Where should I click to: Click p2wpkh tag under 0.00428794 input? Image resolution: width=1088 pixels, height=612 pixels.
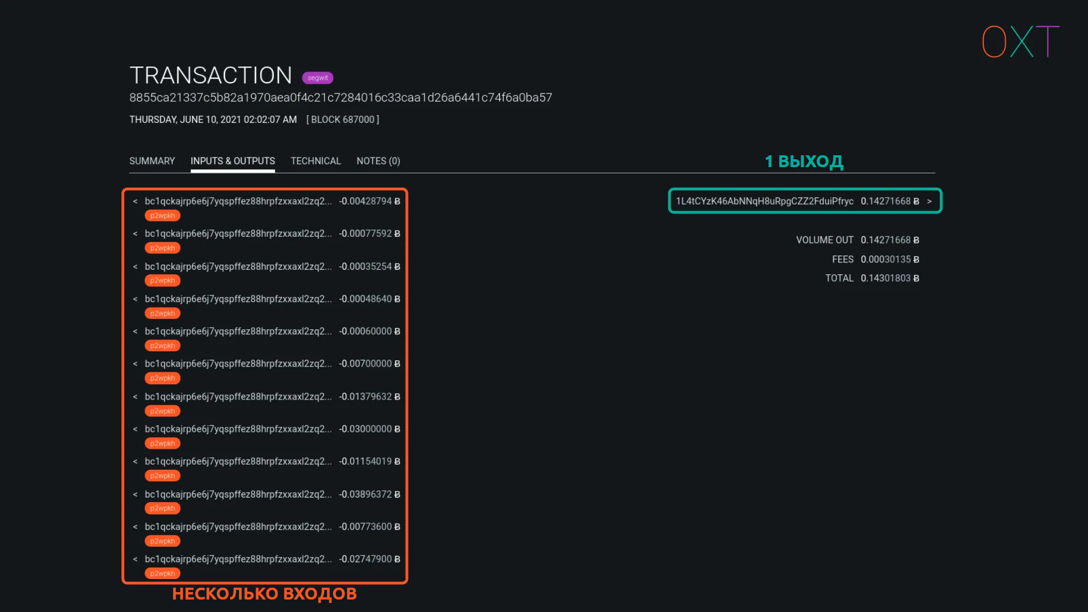(x=162, y=215)
